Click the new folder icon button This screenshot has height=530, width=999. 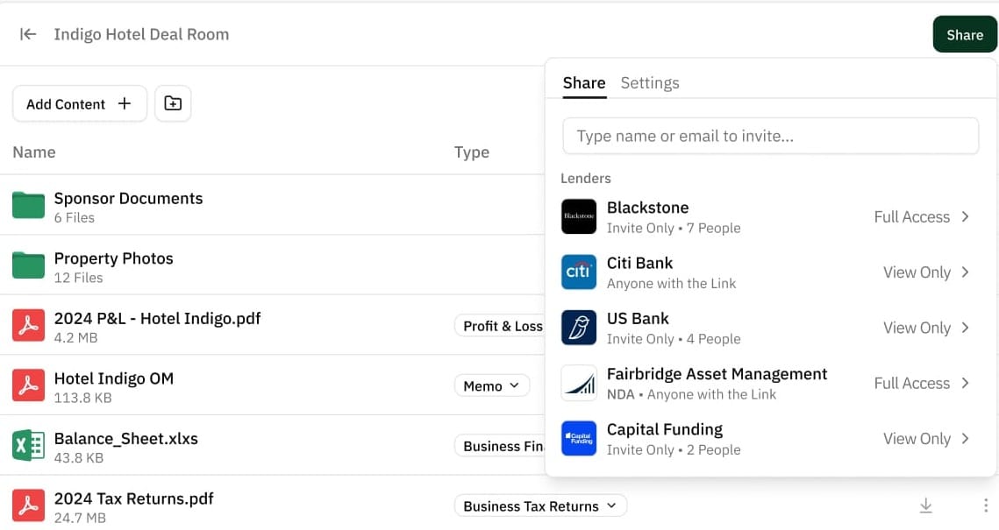(x=173, y=103)
